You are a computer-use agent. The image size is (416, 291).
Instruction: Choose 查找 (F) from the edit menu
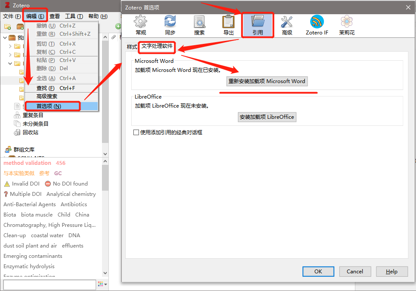point(62,88)
